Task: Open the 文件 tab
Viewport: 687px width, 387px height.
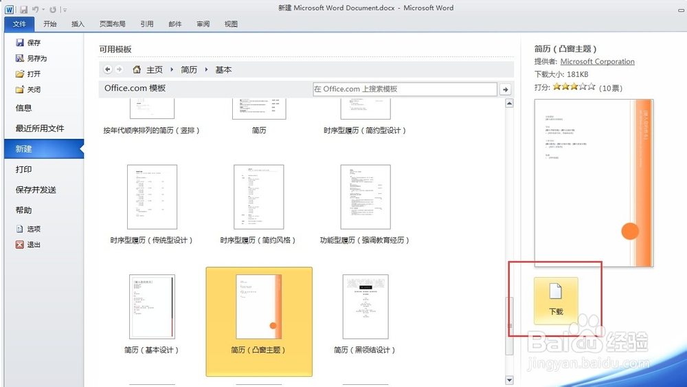Action: click(x=19, y=24)
